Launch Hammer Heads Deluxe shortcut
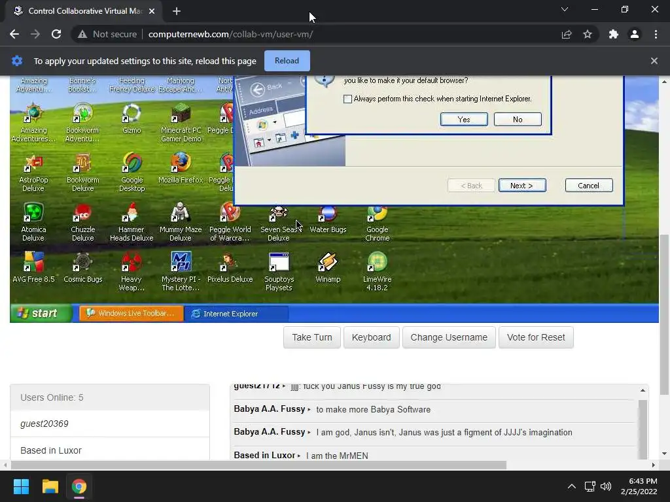This screenshot has width=670, height=502. point(132,222)
